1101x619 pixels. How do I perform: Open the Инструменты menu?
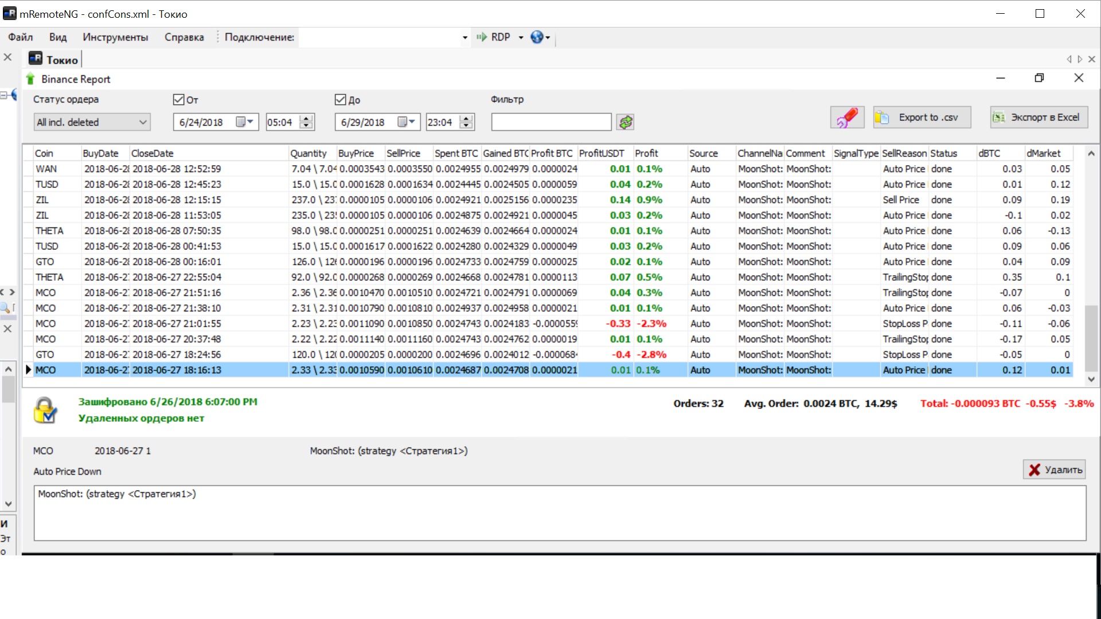[115, 37]
